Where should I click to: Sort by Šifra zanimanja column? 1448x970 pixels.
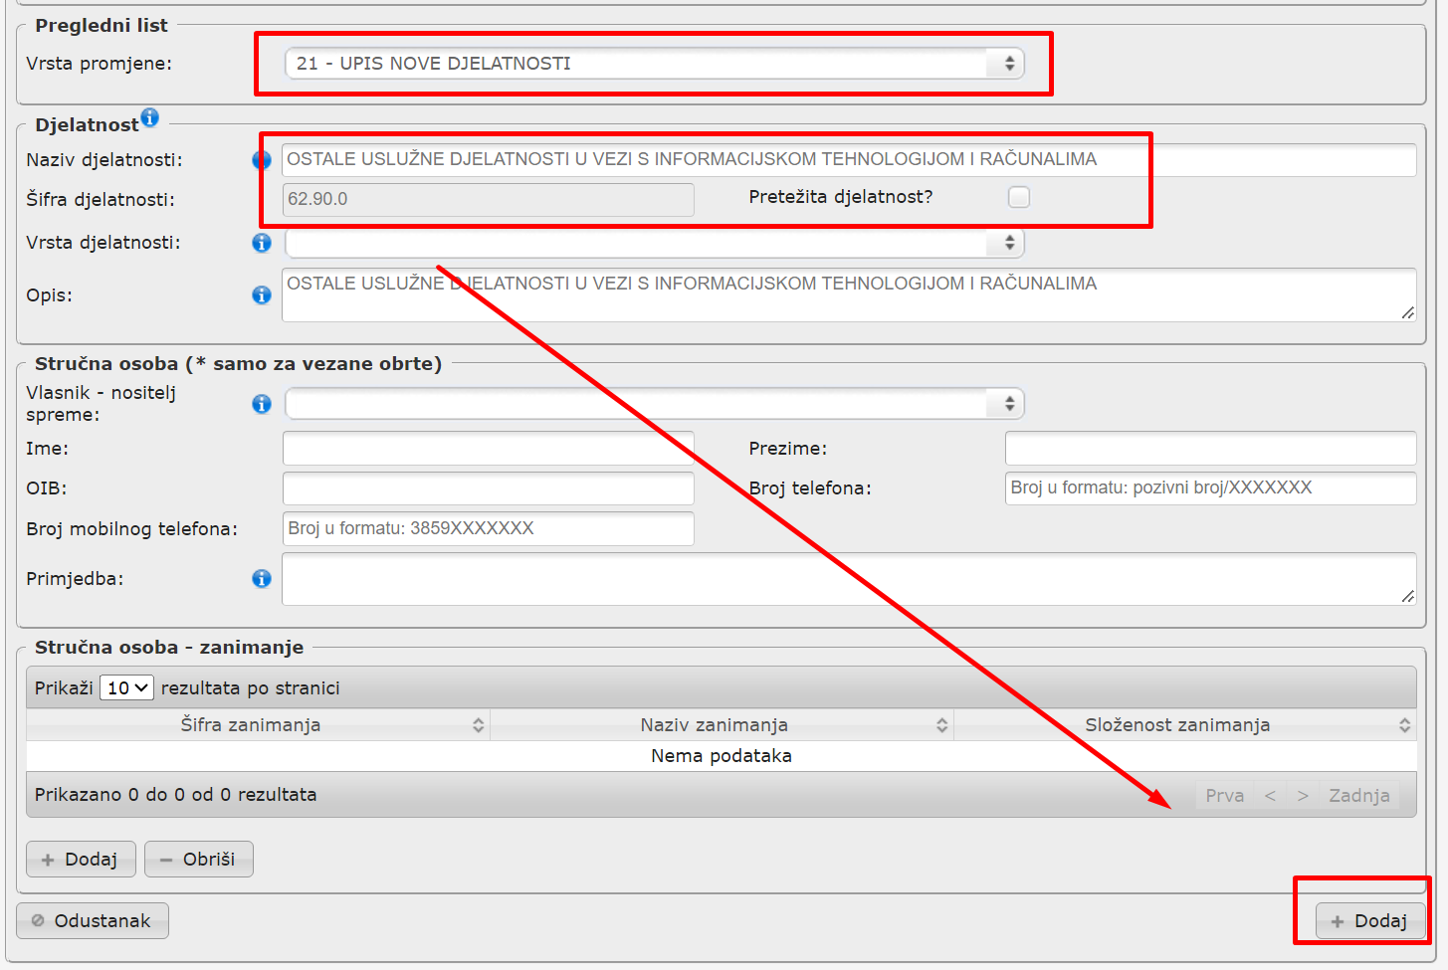pos(258,725)
